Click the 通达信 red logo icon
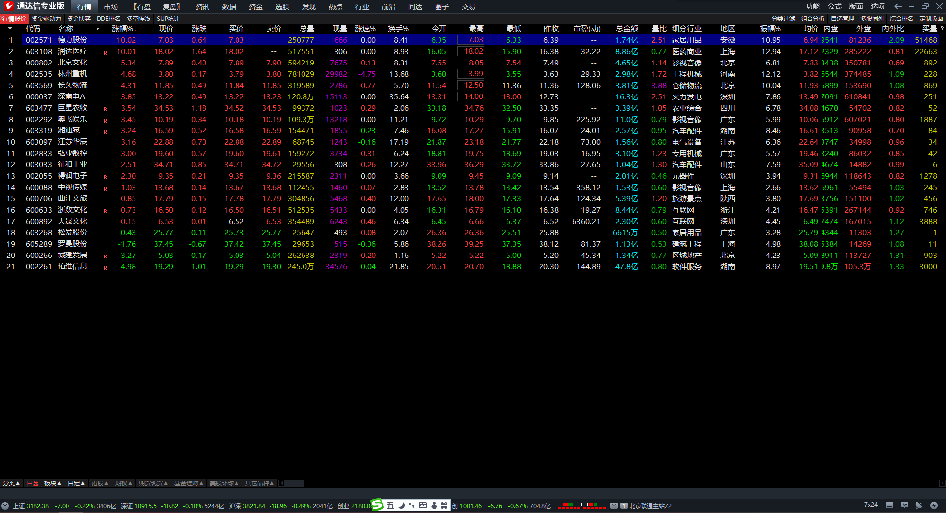The image size is (946, 513). (8, 6)
